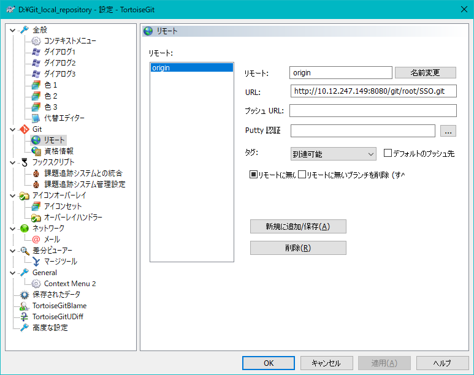Click the TortoiseGitUDiff icon
Screen dimensions: 474x375
[x=25, y=316]
